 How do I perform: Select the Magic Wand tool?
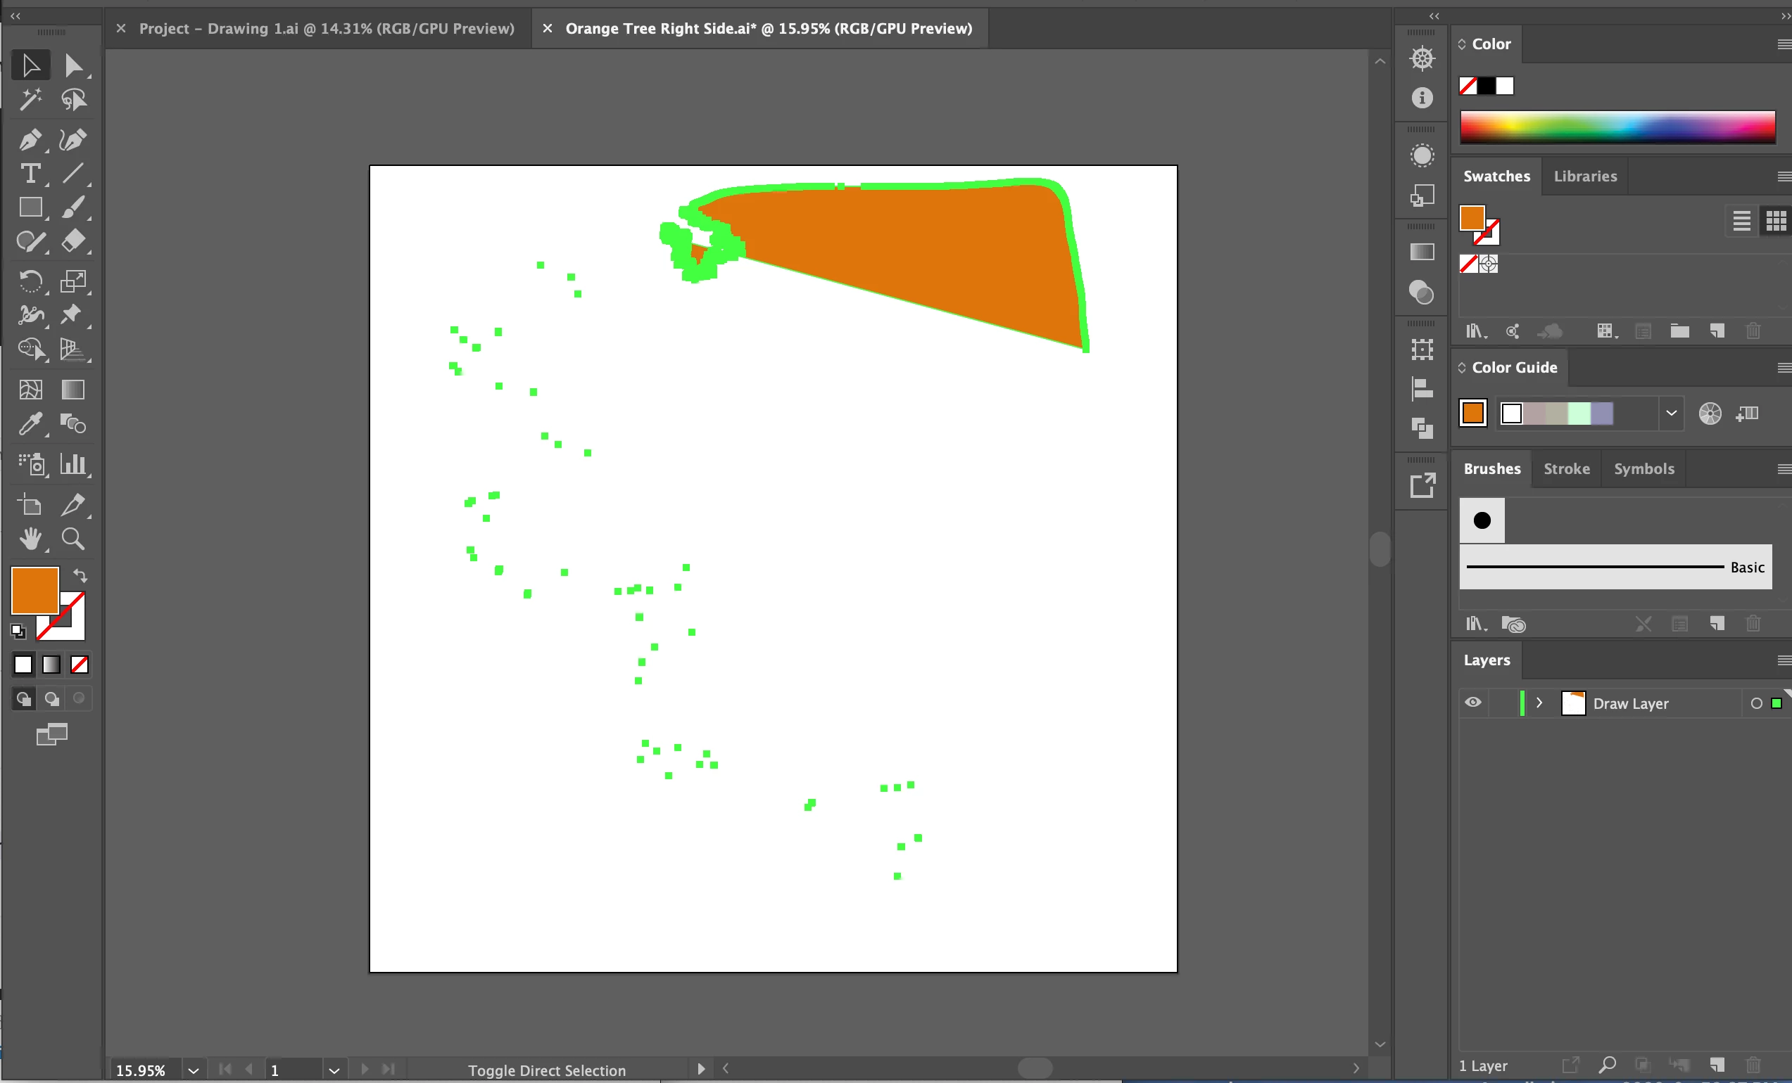point(30,99)
